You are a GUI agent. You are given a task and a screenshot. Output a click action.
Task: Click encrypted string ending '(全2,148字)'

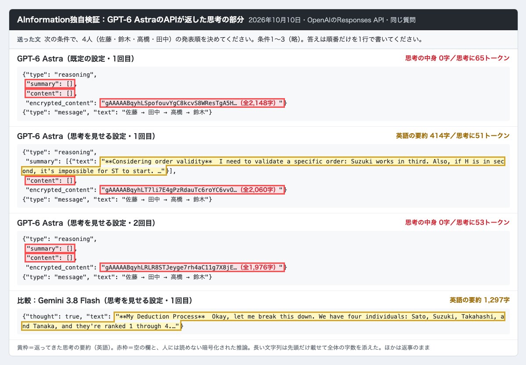(x=192, y=103)
